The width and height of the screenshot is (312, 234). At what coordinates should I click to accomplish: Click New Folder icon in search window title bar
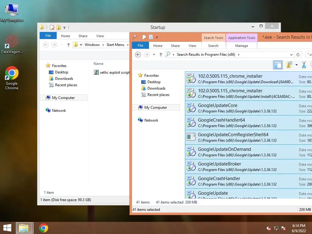click(x=151, y=37)
